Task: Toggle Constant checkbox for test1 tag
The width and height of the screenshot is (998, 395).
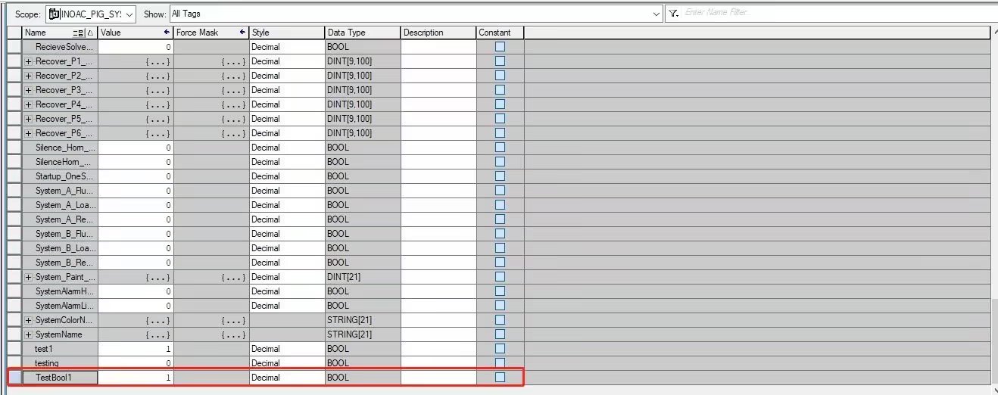Action: click(x=500, y=349)
